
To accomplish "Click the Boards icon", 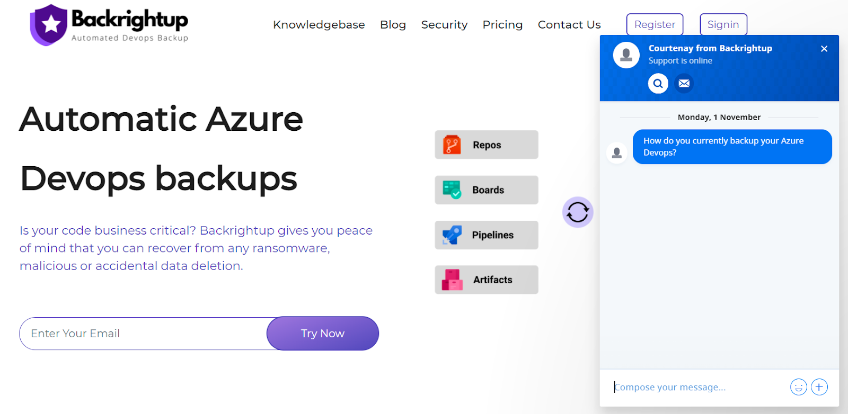I will point(452,190).
